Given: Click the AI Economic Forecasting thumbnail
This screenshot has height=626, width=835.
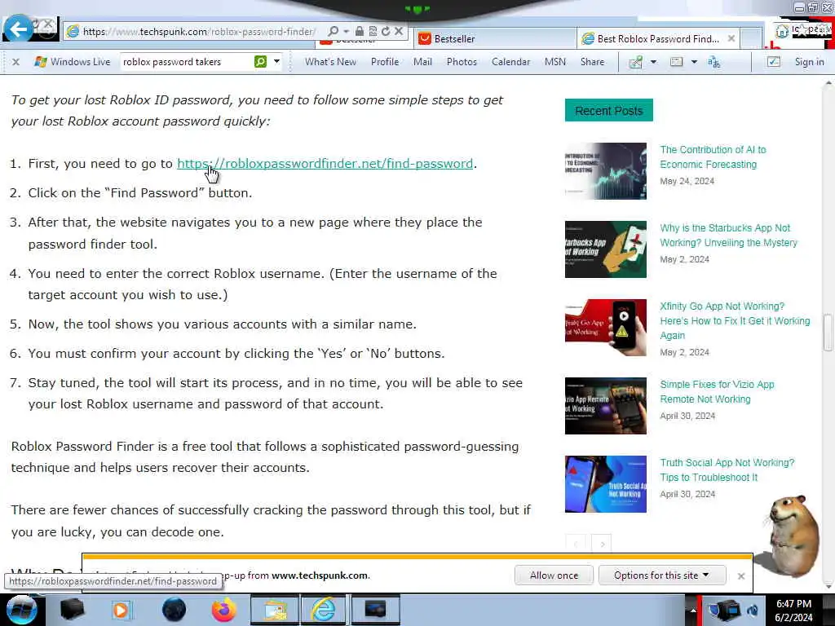Looking at the screenshot, I should (606, 171).
